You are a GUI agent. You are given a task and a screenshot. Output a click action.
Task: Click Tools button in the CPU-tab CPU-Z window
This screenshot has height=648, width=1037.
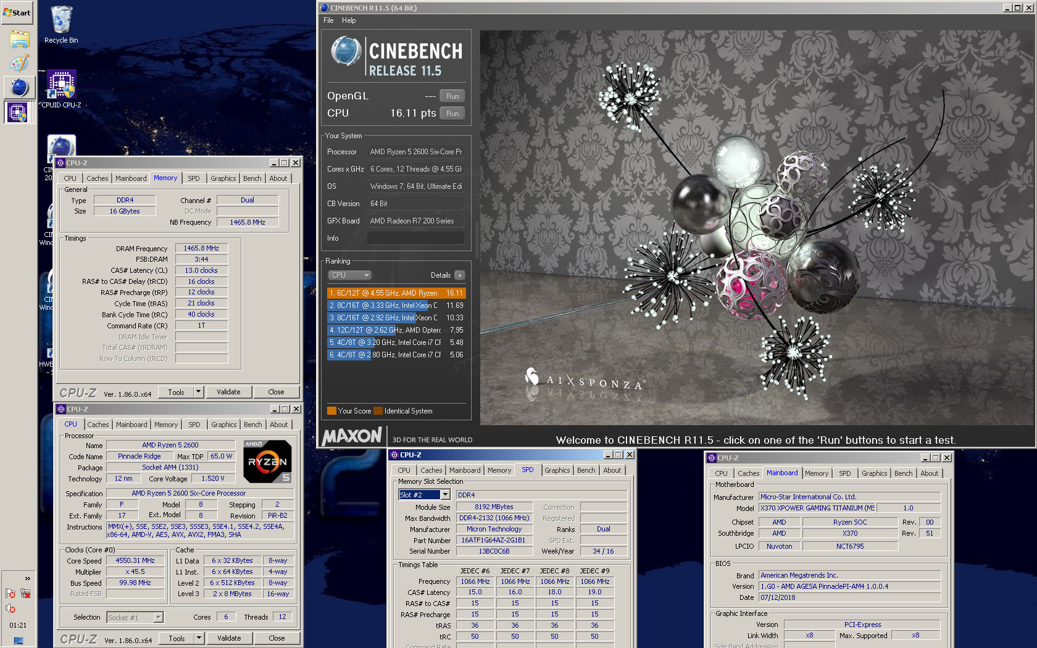177,638
